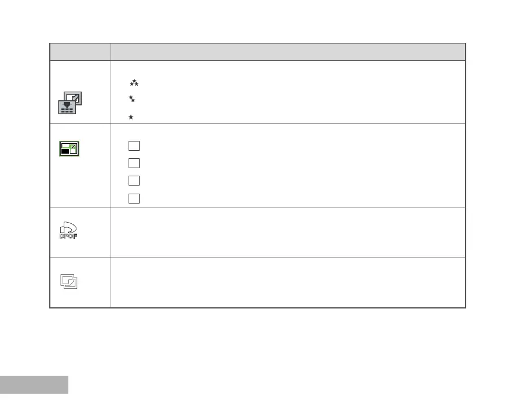Open the DPOF print settings icon
This screenshot has width=512, height=414.
click(70, 231)
